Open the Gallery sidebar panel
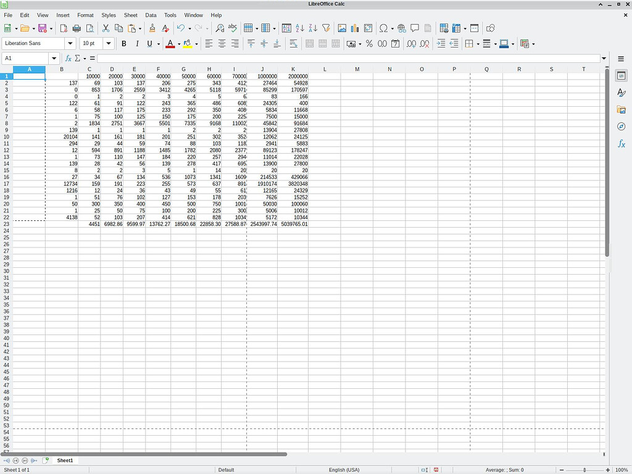 click(x=622, y=110)
